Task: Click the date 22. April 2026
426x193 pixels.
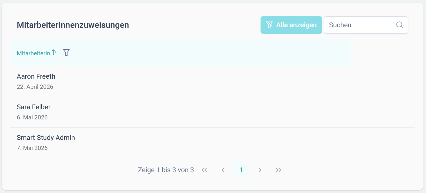Action: coord(35,87)
